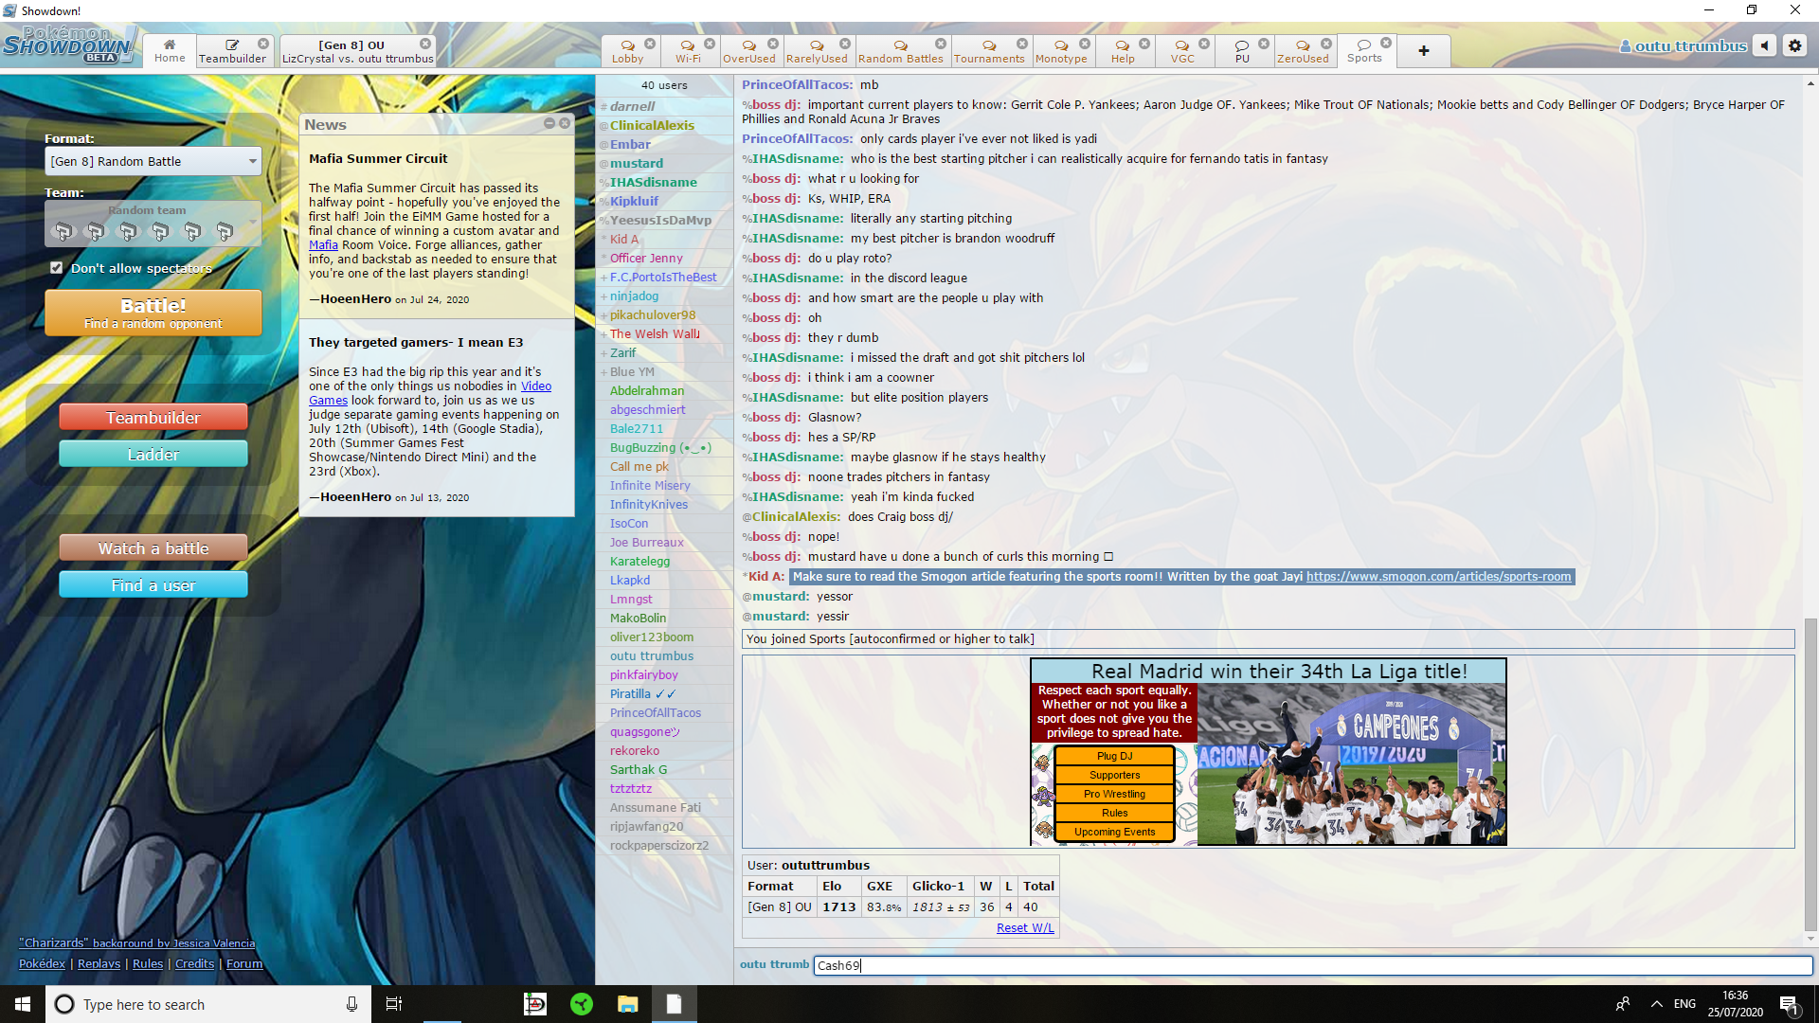Click the Reset W/L link
This screenshot has height=1023, width=1819.
coord(1024,927)
